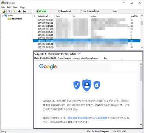This screenshot has width=144, height=133.
Task: Click the left blue shield icon in email
Action: [77, 85]
